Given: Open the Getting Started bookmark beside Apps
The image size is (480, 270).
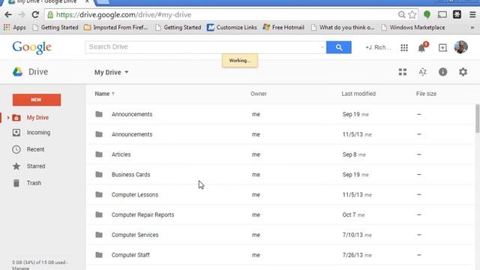Looking at the screenshot, I should [55, 28].
